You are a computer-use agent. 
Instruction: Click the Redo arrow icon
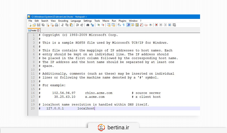click(82, 25)
